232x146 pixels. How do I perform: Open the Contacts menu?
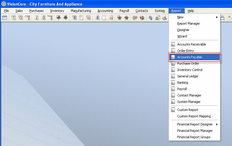coord(142,11)
